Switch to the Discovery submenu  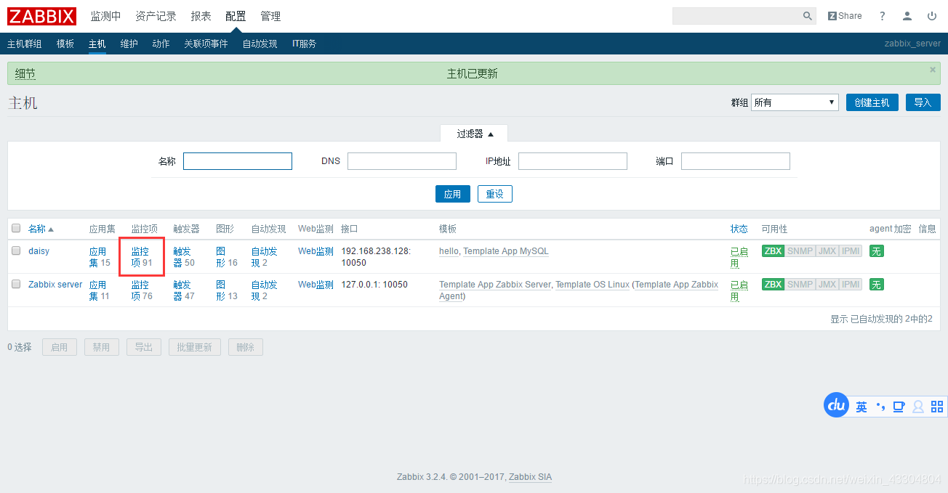(260, 44)
